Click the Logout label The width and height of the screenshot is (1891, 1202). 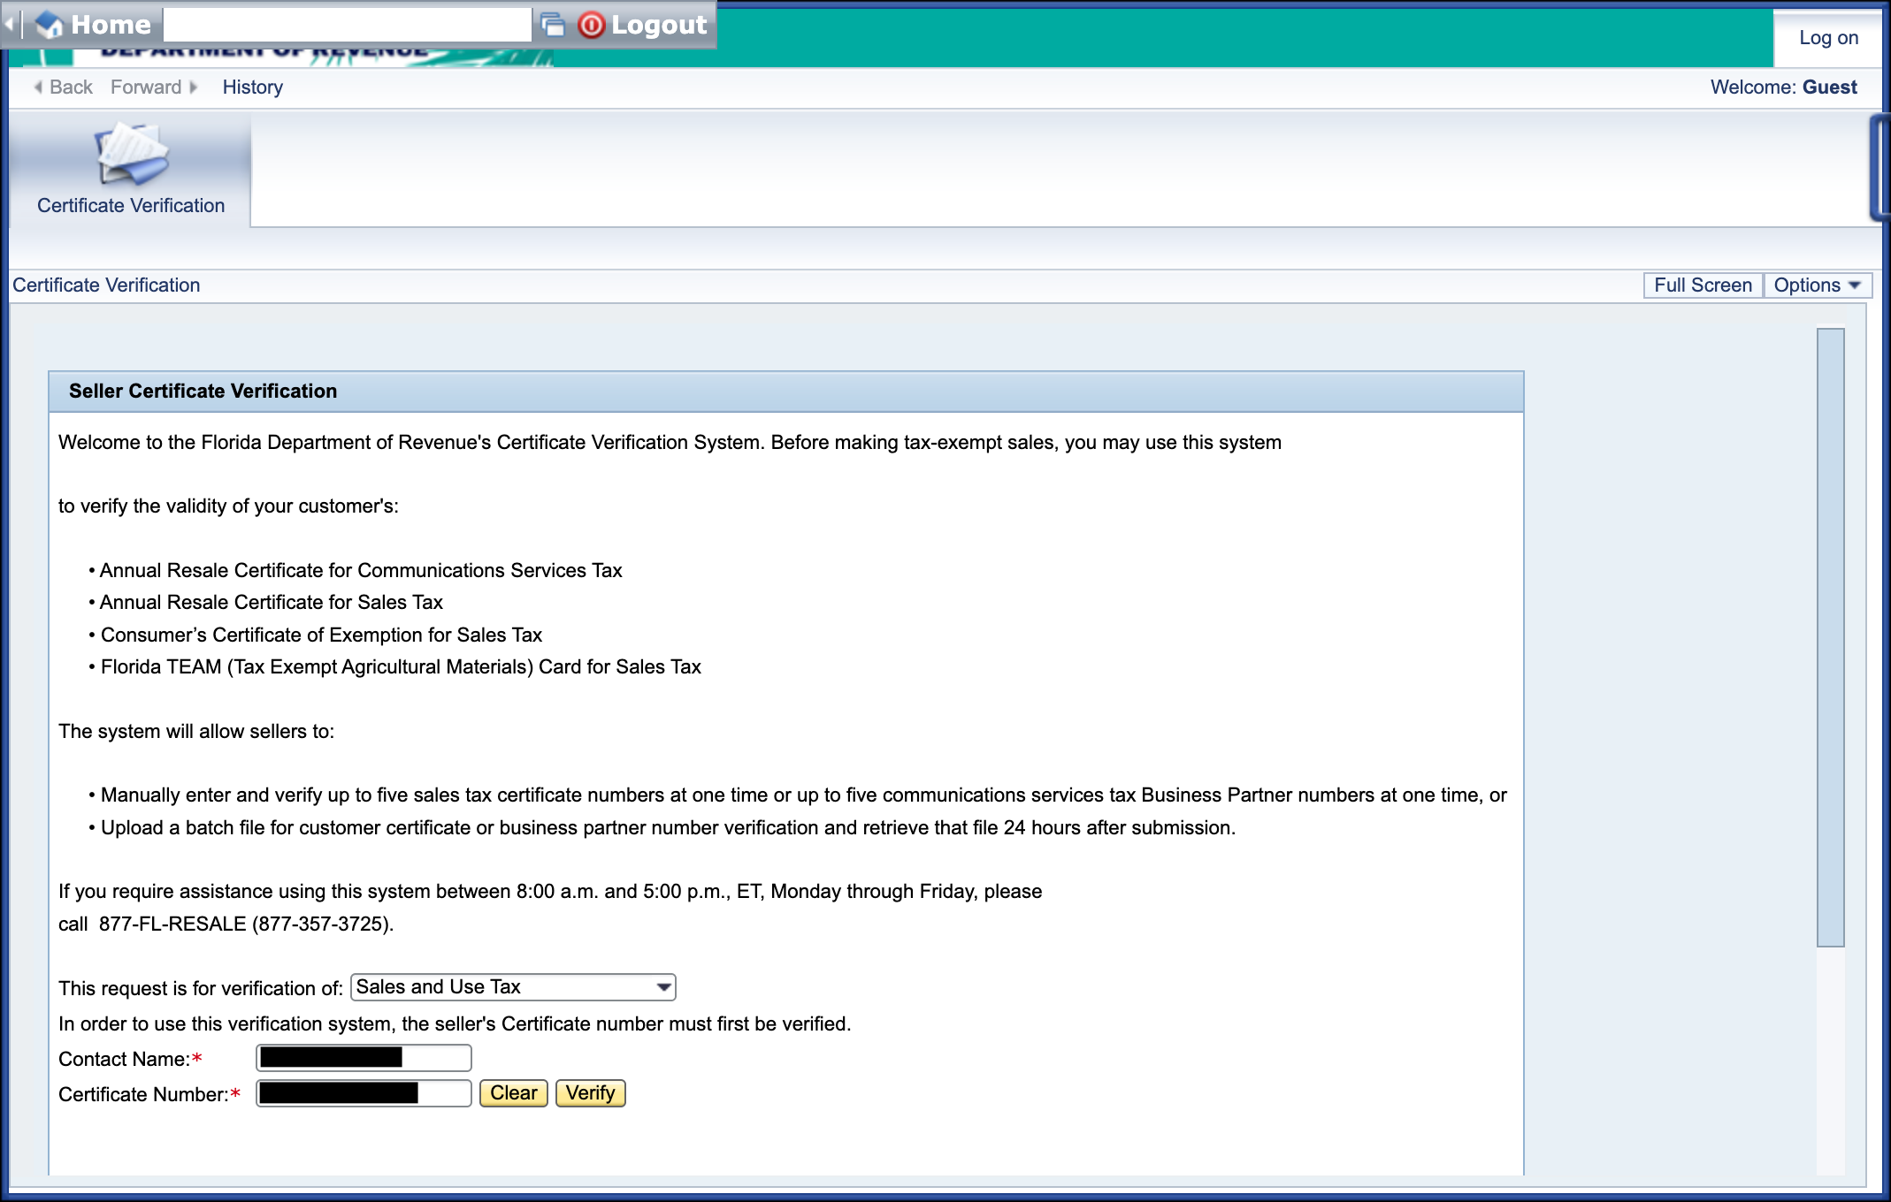(x=659, y=25)
